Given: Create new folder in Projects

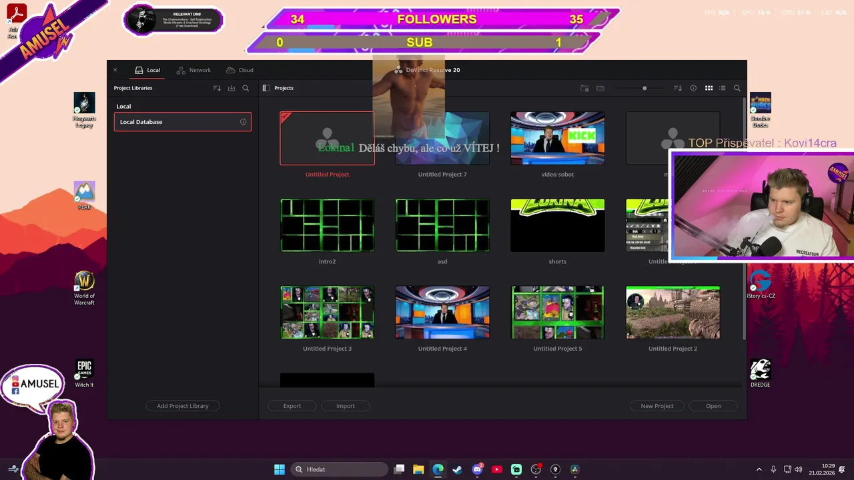Looking at the screenshot, I should click(x=584, y=88).
